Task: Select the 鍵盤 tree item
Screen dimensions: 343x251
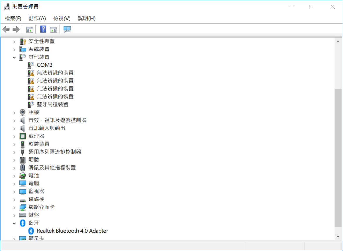Action: [x=34, y=215]
